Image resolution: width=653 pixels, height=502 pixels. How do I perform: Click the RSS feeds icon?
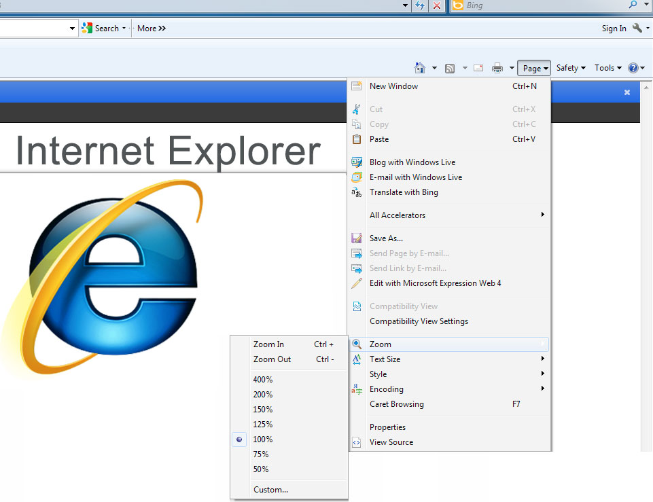(x=450, y=68)
